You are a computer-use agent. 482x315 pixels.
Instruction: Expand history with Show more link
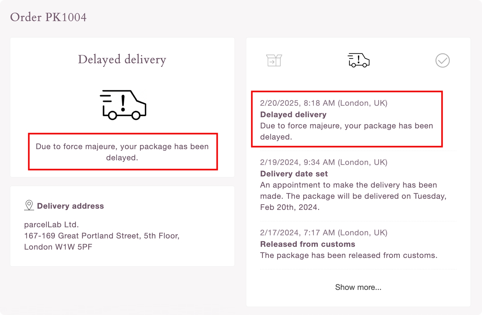point(358,287)
